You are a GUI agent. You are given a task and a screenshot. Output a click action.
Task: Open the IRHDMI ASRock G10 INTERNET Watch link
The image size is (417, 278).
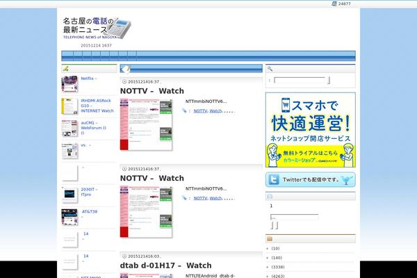(x=97, y=106)
